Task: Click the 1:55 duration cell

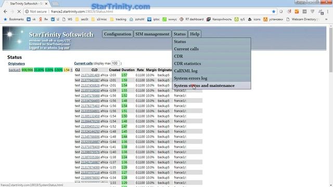Action: coord(124,90)
